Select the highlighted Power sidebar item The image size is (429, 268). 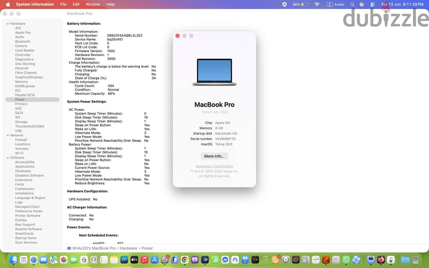coord(32,100)
